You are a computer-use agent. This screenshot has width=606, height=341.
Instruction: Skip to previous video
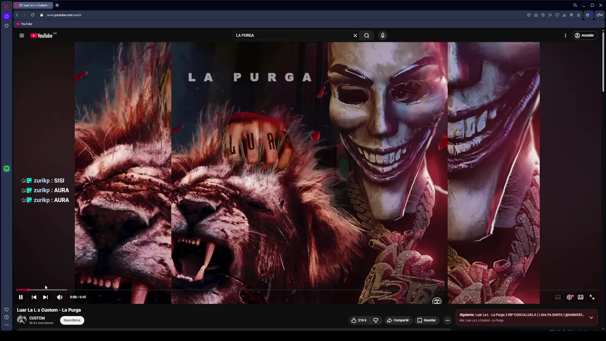pyautogui.click(x=34, y=297)
